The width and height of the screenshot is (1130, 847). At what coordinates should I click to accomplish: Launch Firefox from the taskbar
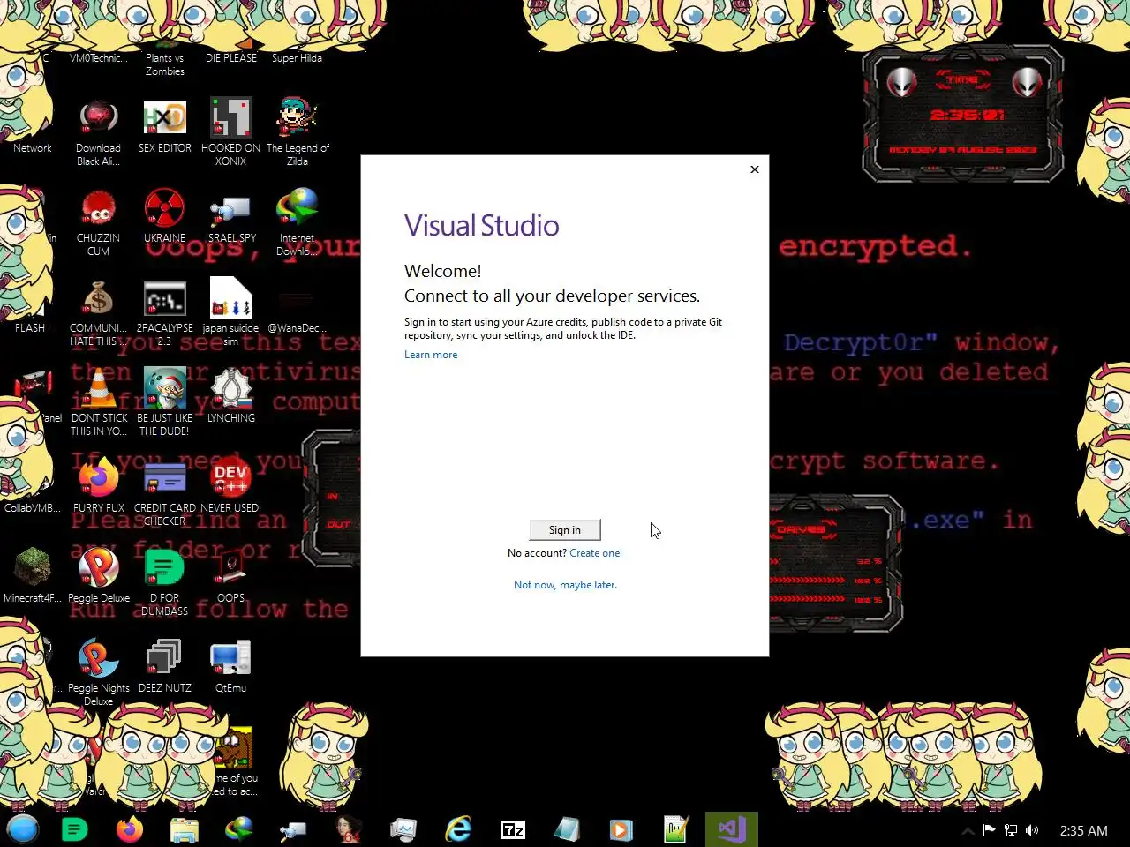[130, 829]
